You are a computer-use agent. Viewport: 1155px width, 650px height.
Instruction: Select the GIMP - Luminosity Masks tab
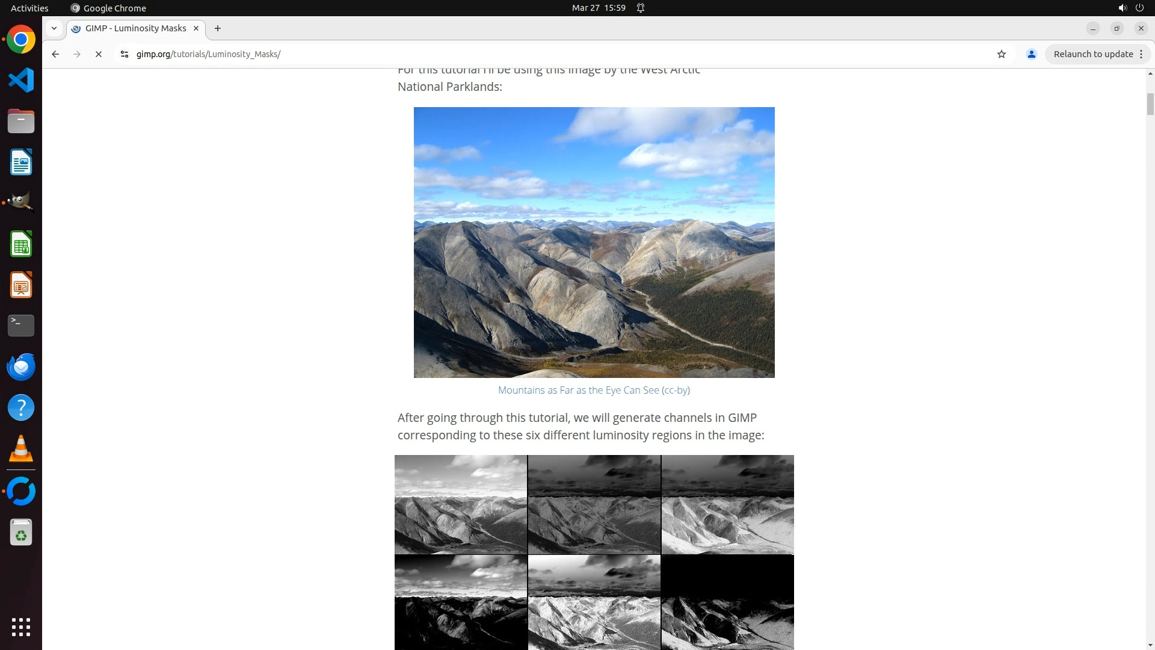(x=135, y=28)
